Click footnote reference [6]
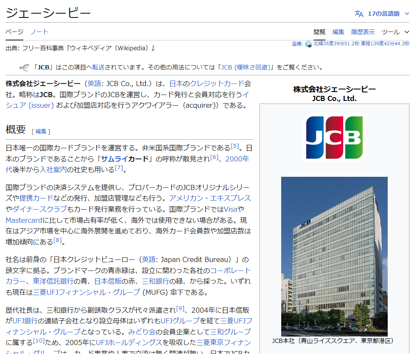Image resolution: width=412 pixels, height=354 pixels. tap(214, 157)
